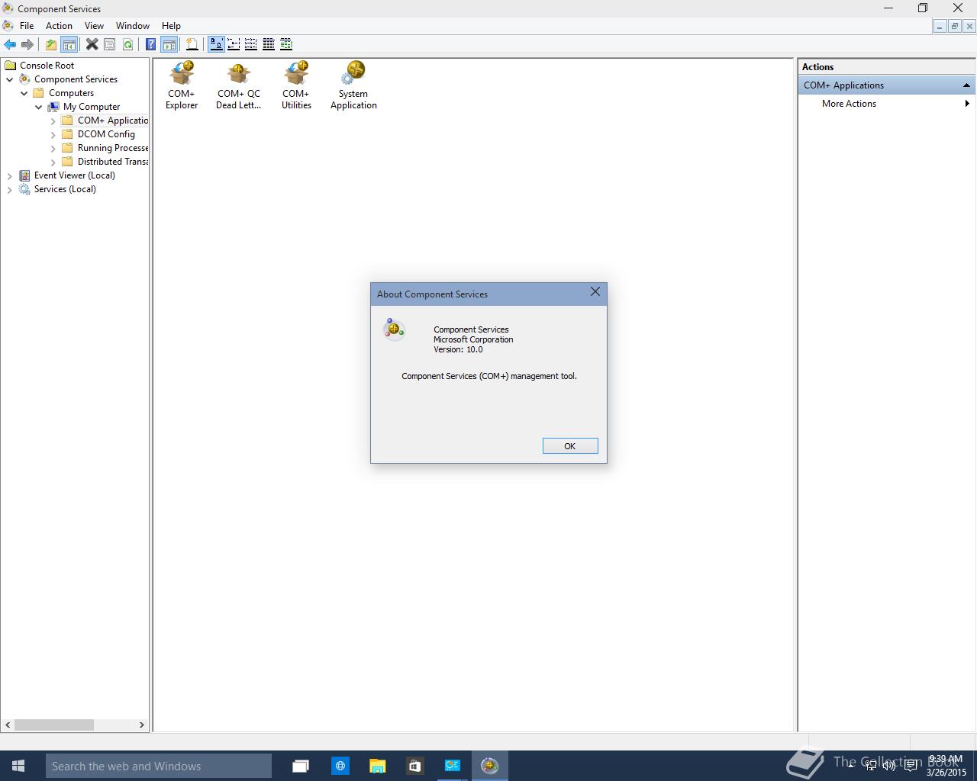Click Component Services taskbar button

(x=490, y=766)
